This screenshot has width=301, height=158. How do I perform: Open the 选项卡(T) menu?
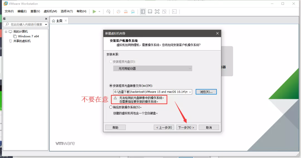[67, 11]
